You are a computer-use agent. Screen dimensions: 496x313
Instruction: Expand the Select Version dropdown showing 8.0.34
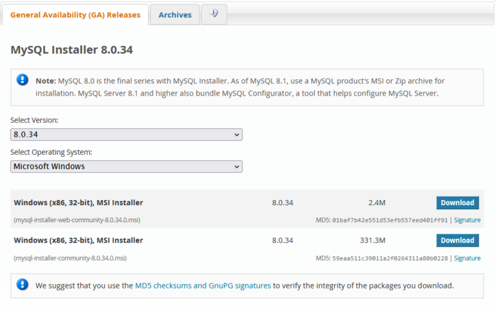click(x=127, y=134)
